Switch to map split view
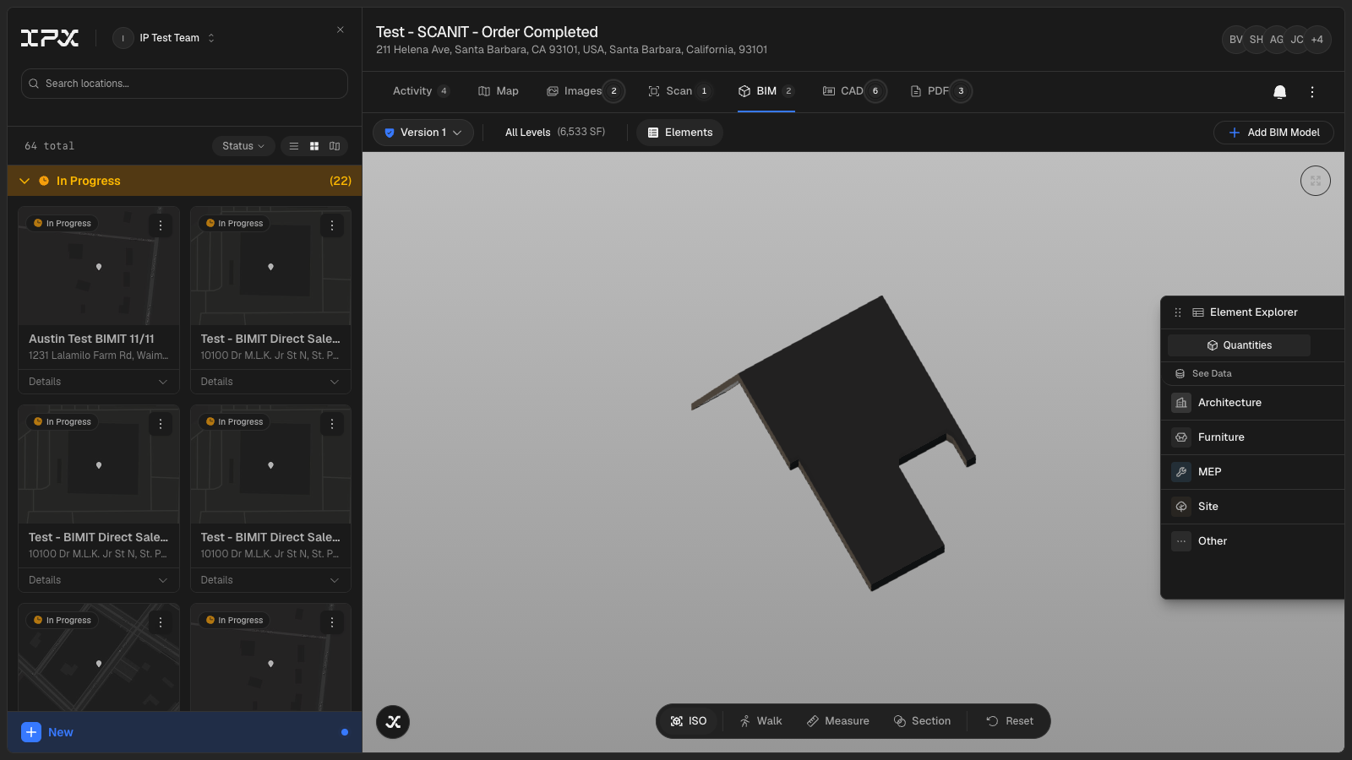The width and height of the screenshot is (1352, 760). click(335, 146)
